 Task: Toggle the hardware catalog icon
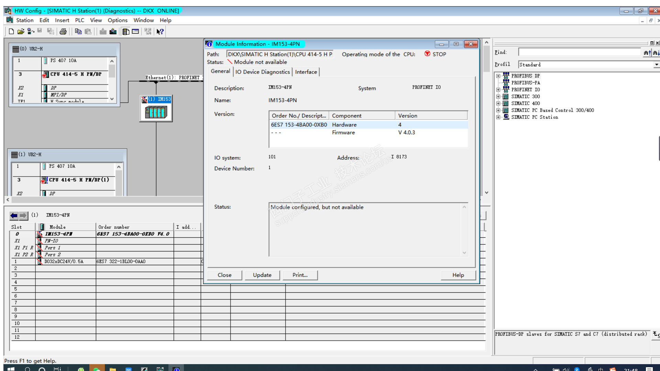[126, 32]
